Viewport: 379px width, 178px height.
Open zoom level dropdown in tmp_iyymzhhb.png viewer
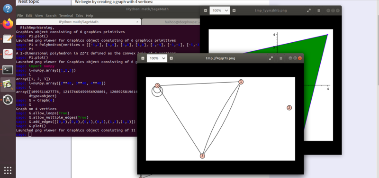coord(220,10)
